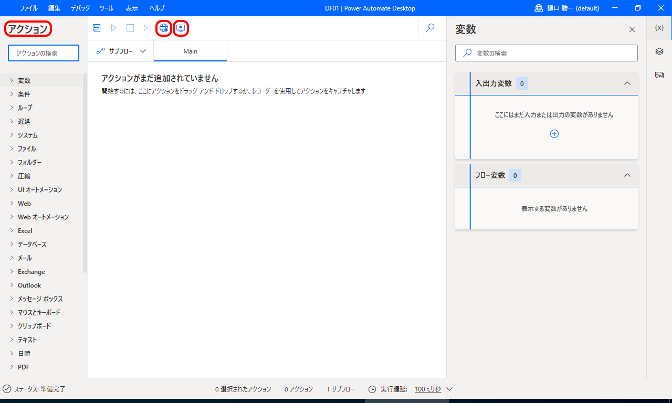Run next action step icon
672x403 pixels.
pyautogui.click(x=147, y=28)
